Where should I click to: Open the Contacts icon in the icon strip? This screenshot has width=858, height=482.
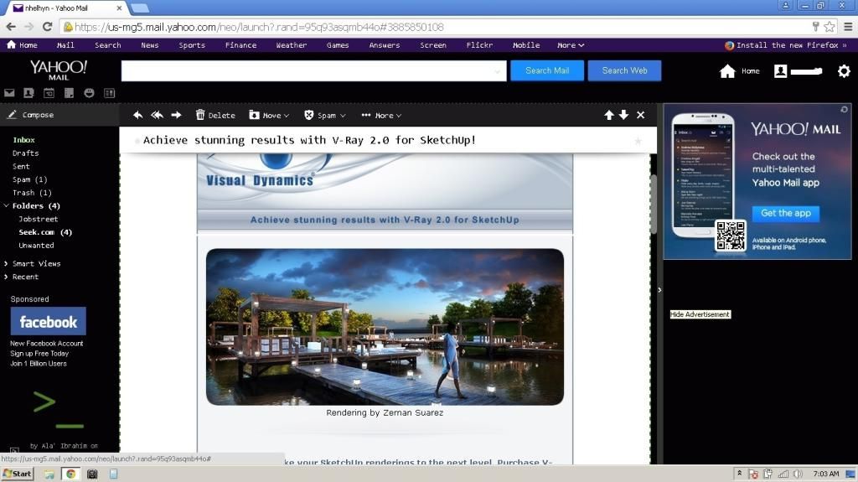[28, 93]
